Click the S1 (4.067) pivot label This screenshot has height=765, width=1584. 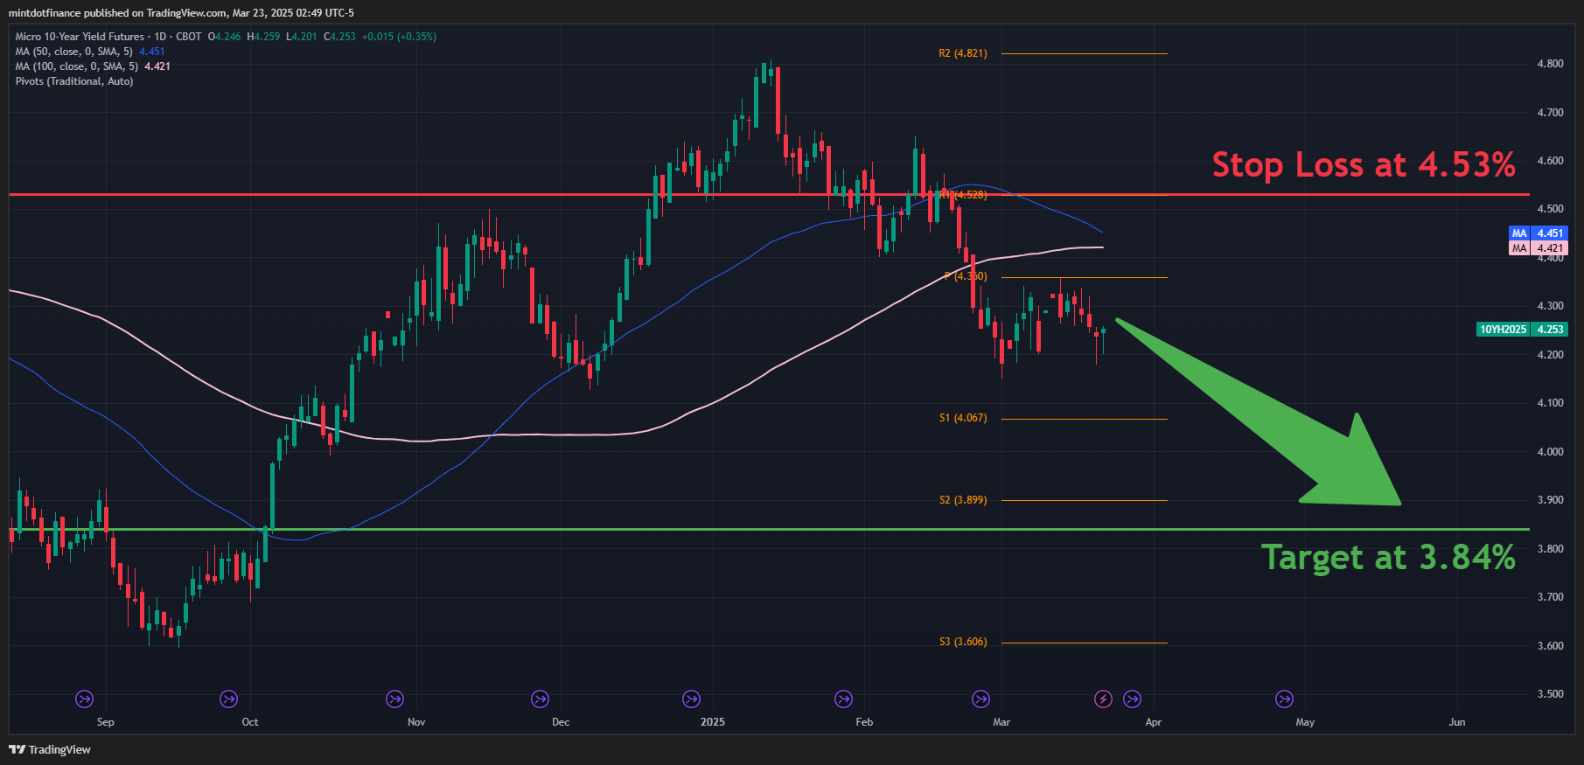click(962, 418)
